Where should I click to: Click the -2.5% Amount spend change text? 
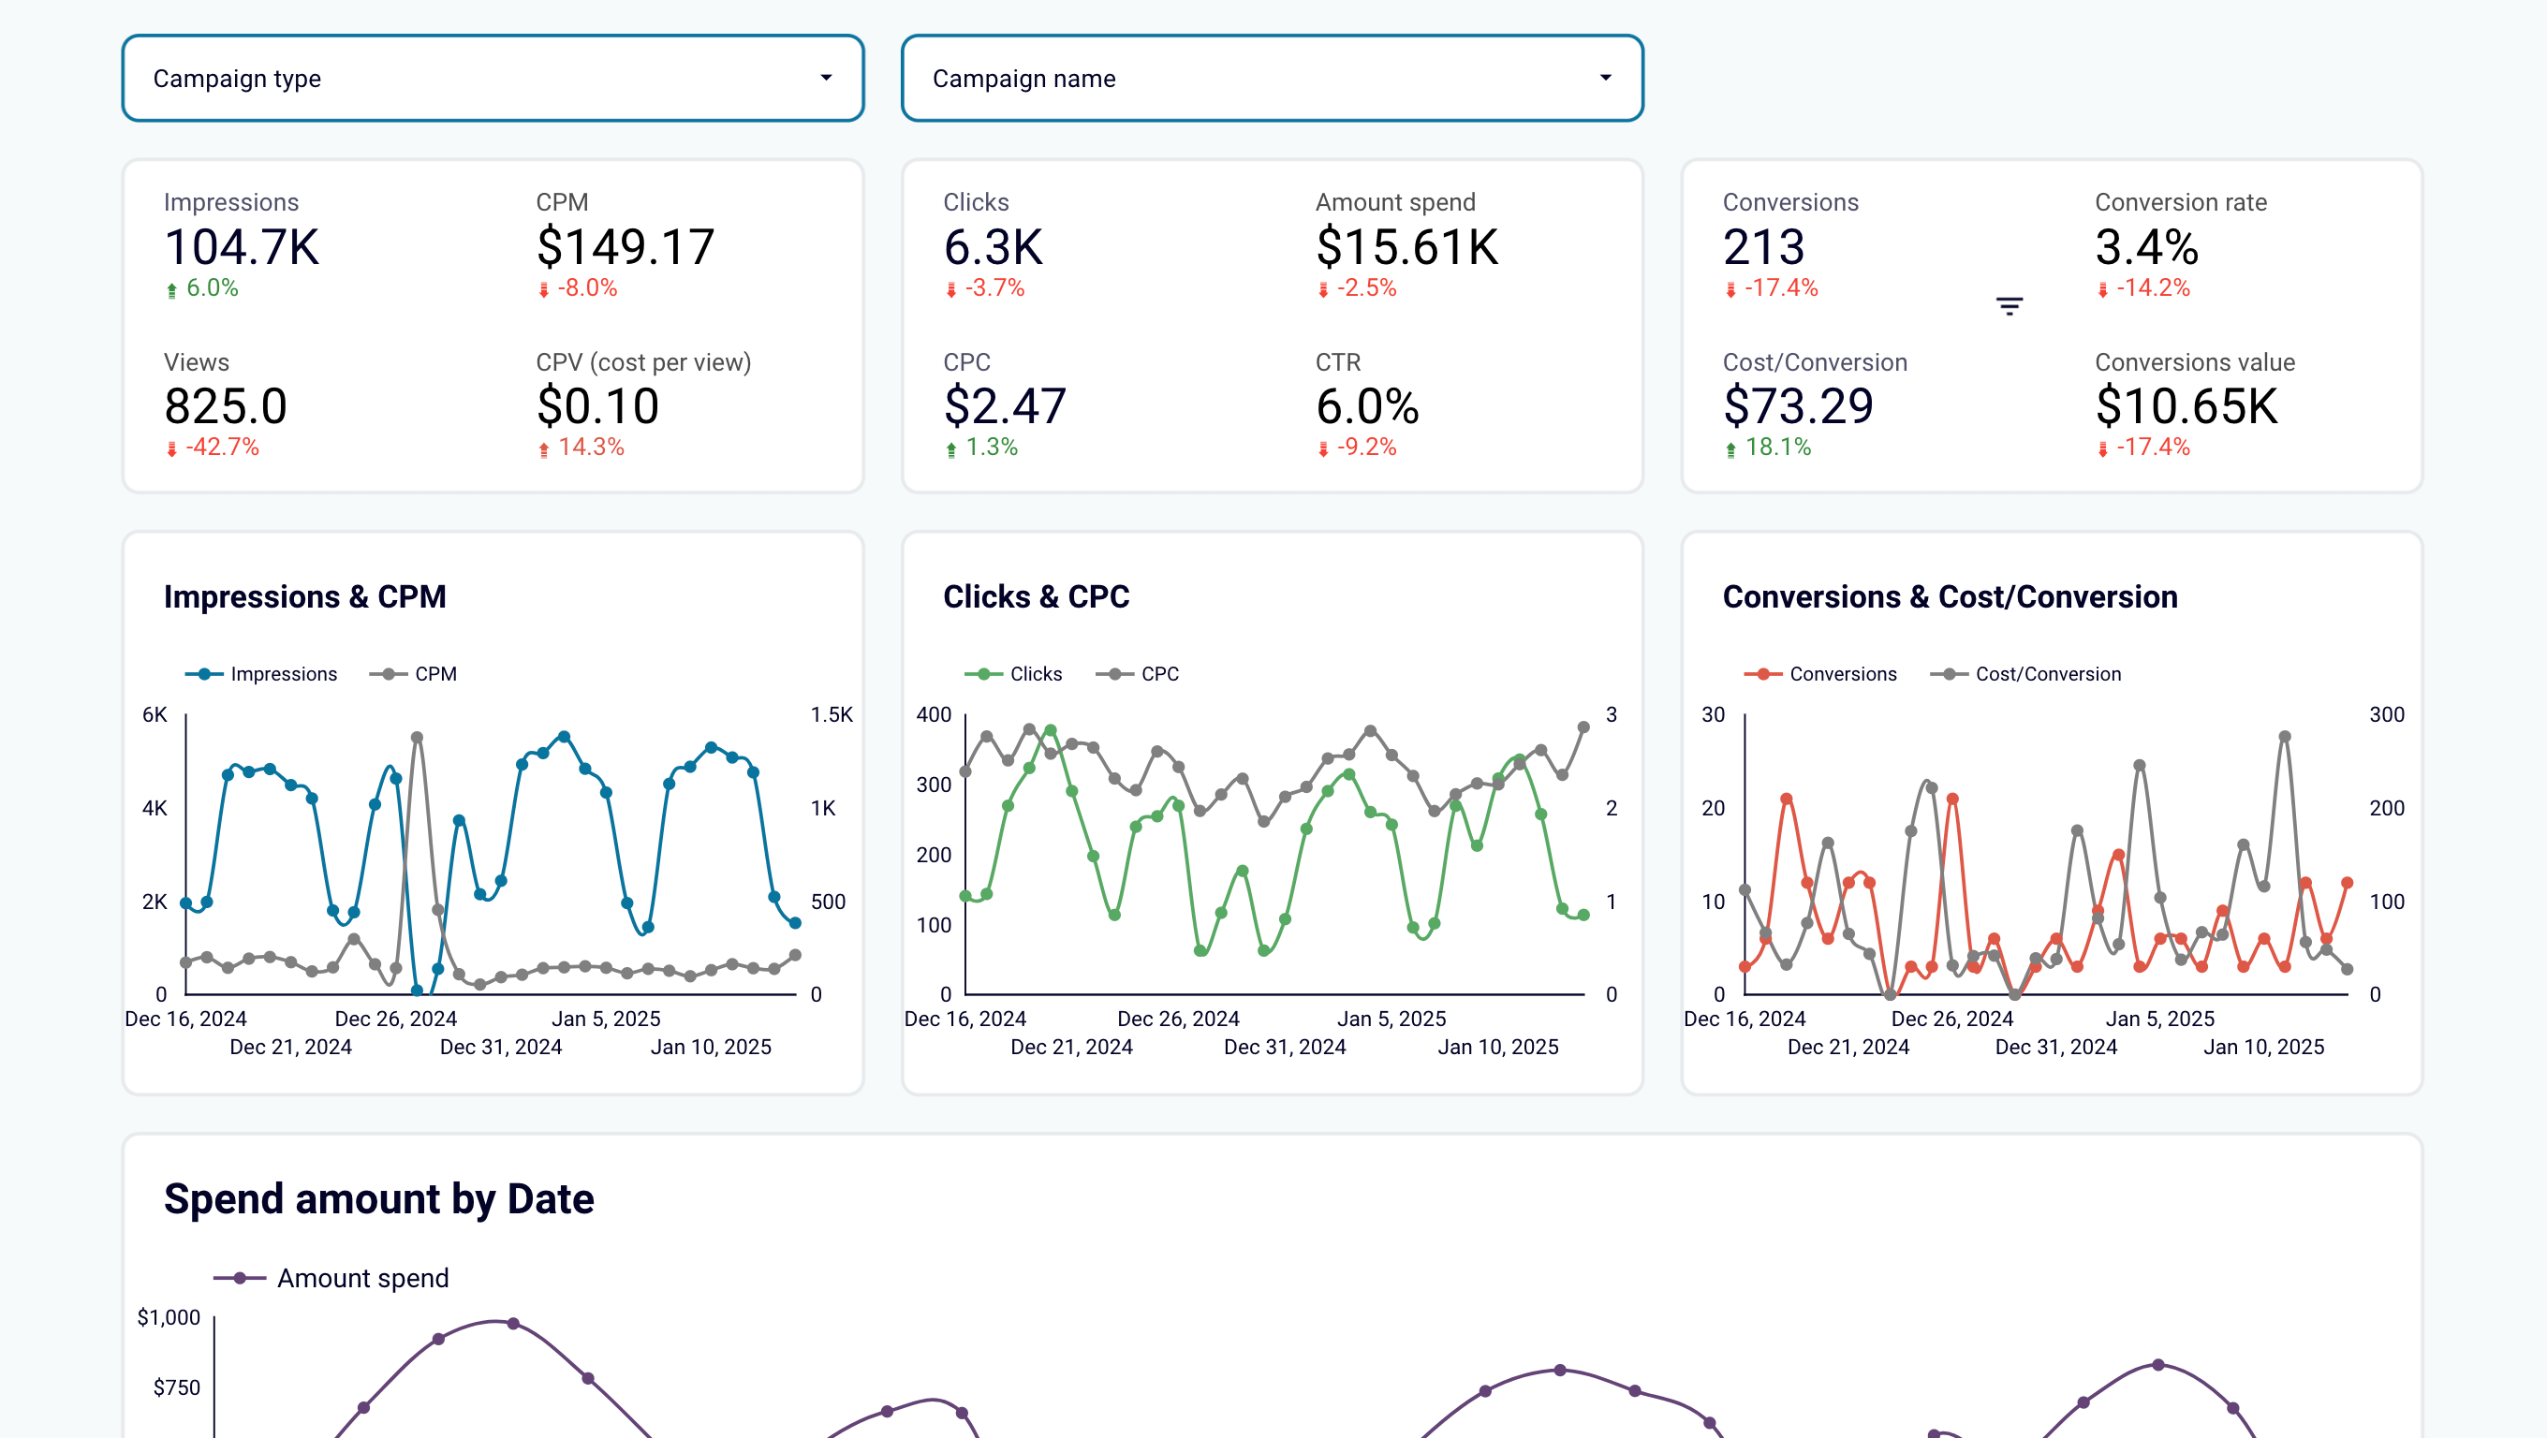[x=1366, y=287]
